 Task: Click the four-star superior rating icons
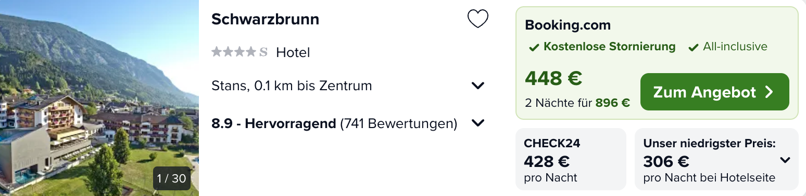[x=240, y=52]
